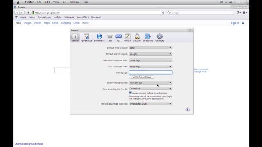Open New tabs open with dropdown
This screenshot has height=147, width=262.
coord(150,67)
